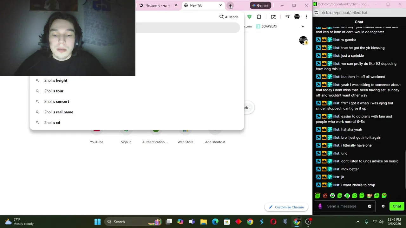Pick the angel halo green emote

point(318,195)
